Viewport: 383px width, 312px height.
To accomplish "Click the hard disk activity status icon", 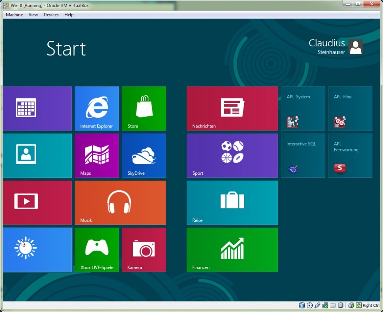I will click(302, 305).
